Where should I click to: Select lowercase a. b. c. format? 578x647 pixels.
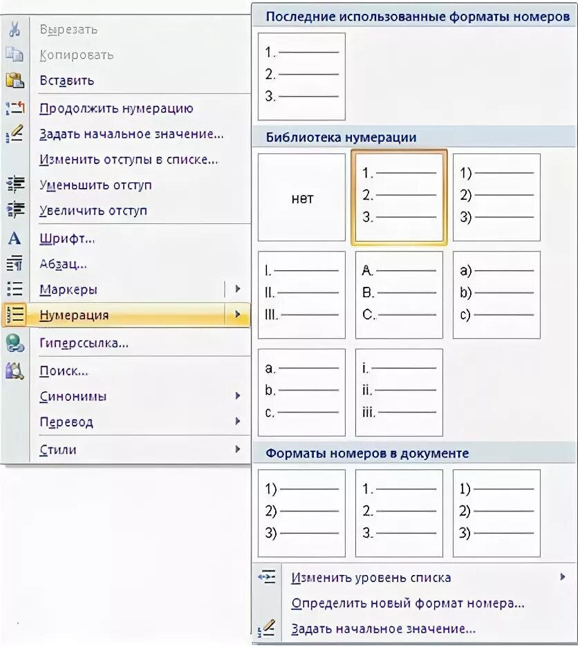click(302, 393)
